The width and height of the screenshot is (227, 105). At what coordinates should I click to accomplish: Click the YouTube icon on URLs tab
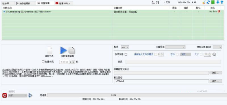[57, 3]
